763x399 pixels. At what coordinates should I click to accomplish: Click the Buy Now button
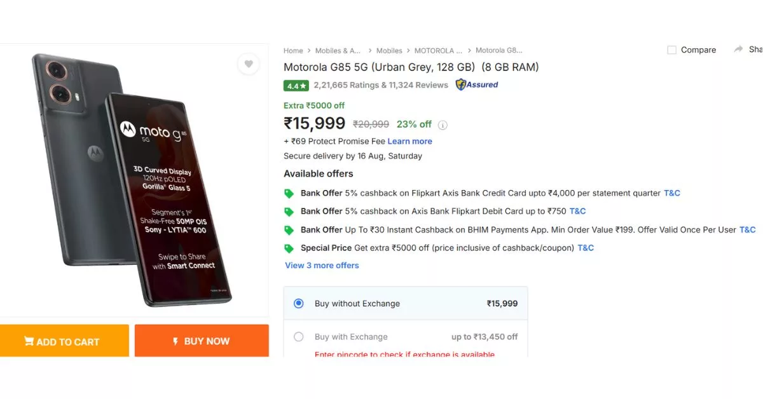pos(202,341)
